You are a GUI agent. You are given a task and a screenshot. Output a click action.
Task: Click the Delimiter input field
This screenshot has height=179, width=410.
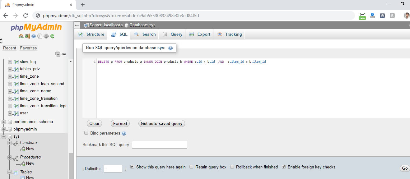[113, 168]
